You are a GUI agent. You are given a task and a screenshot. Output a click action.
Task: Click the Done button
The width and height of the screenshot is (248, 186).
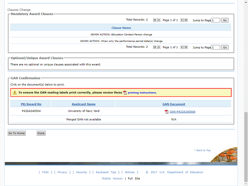pyautogui.click(x=41, y=133)
